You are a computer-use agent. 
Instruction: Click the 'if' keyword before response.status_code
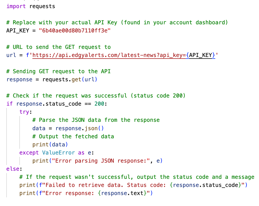10,104
